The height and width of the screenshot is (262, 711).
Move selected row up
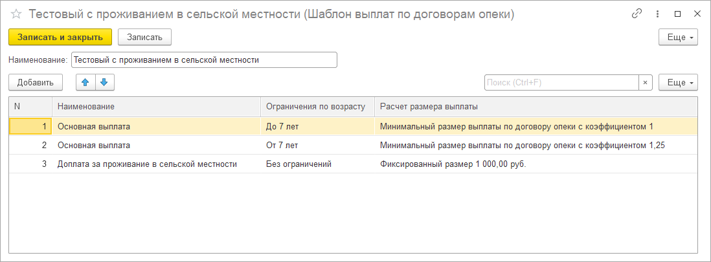click(85, 82)
